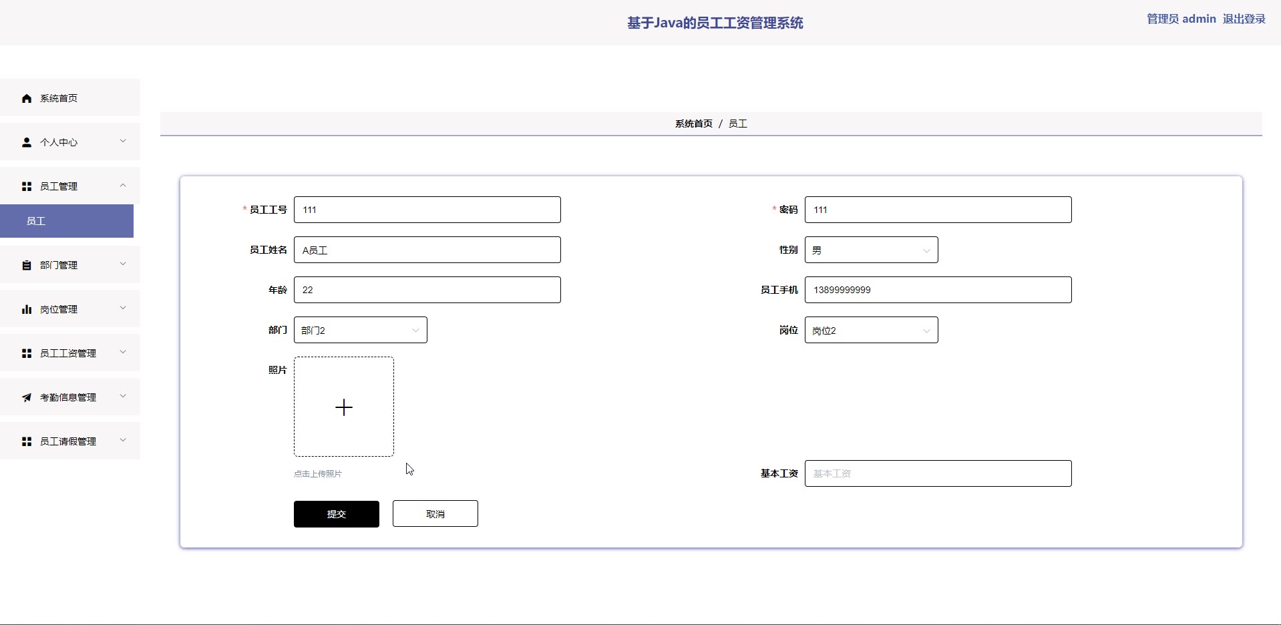Open the 岗位 dropdown showing 岗位2

click(871, 330)
